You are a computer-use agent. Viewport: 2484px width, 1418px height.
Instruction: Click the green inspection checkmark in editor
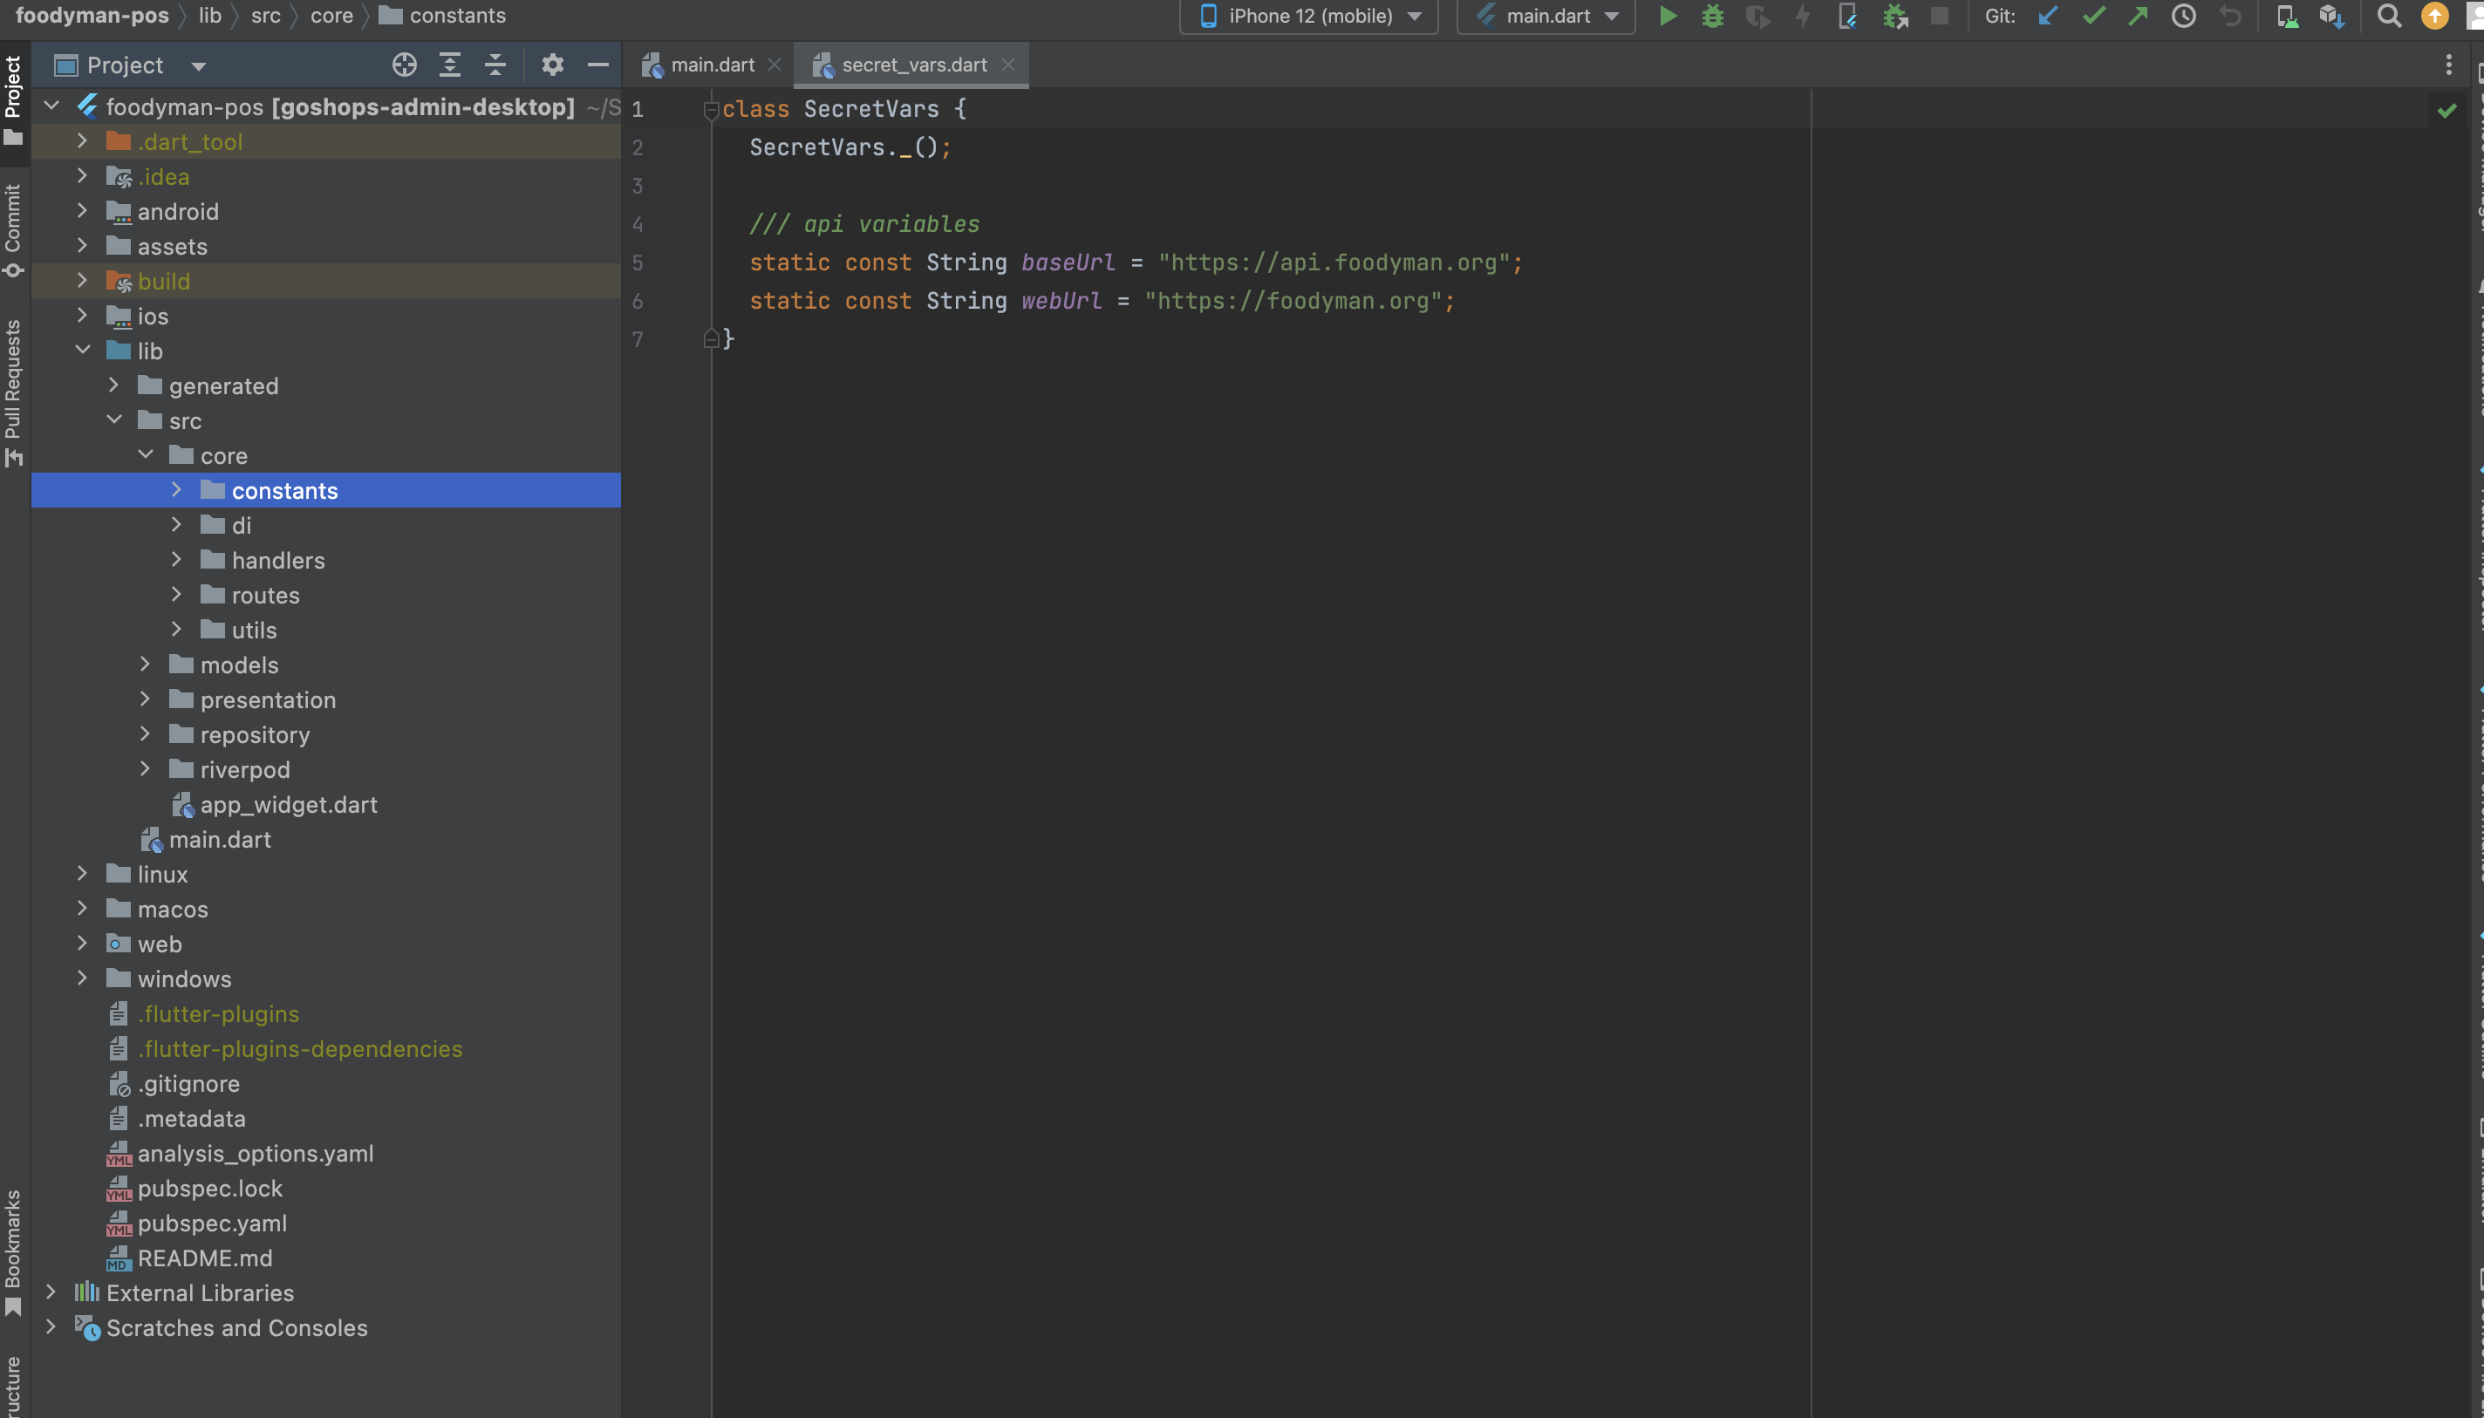pos(2447,110)
